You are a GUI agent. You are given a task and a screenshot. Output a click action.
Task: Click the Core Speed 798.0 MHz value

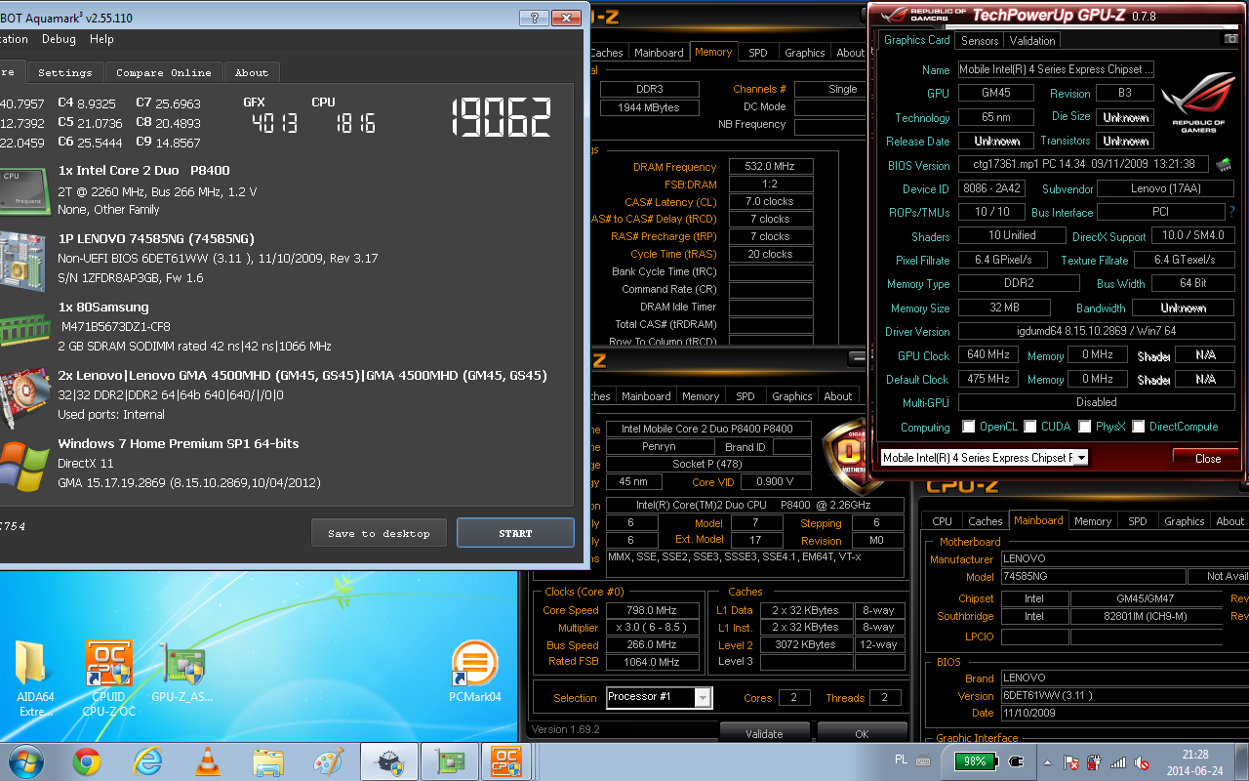(x=653, y=610)
